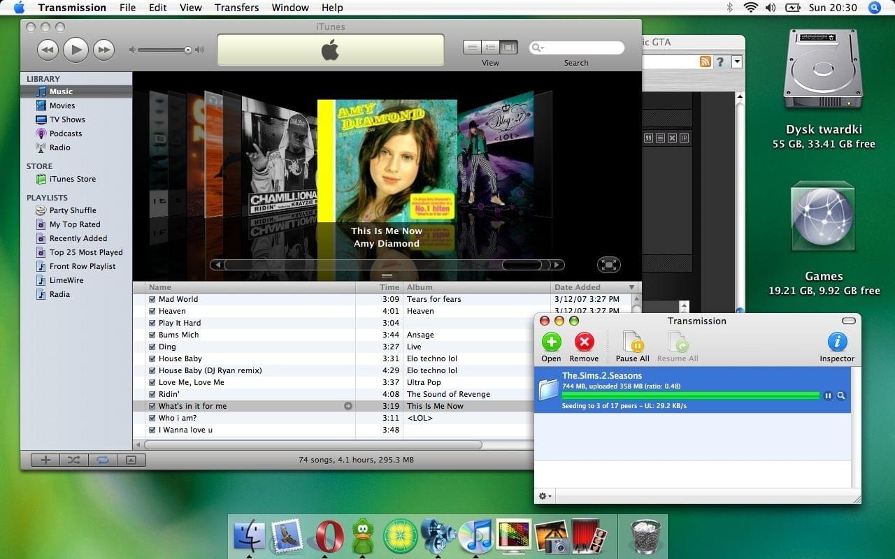This screenshot has height=559, width=895.
Task: Uncheck the Bums Mich checkbox
Action: click(152, 335)
